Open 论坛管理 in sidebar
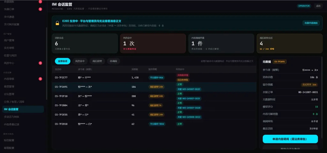This screenshot has width=327, height=153. pos(9,94)
